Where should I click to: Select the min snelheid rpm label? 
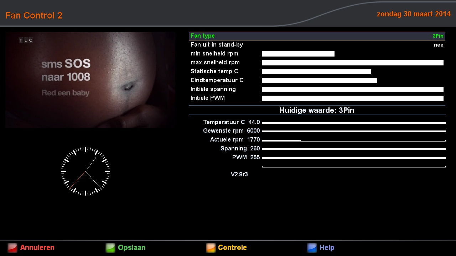point(214,54)
